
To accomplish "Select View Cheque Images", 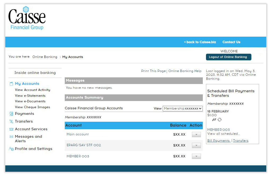I will (32, 107).
